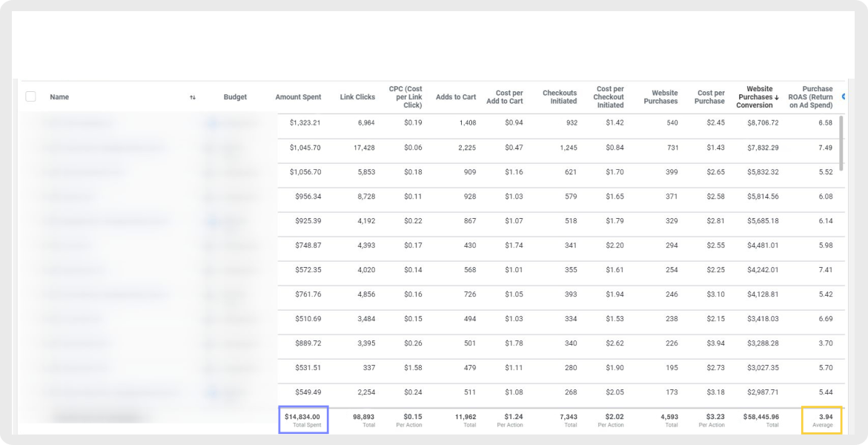The image size is (868, 445).
Task: Sort by Name column header
Action: (59, 97)
